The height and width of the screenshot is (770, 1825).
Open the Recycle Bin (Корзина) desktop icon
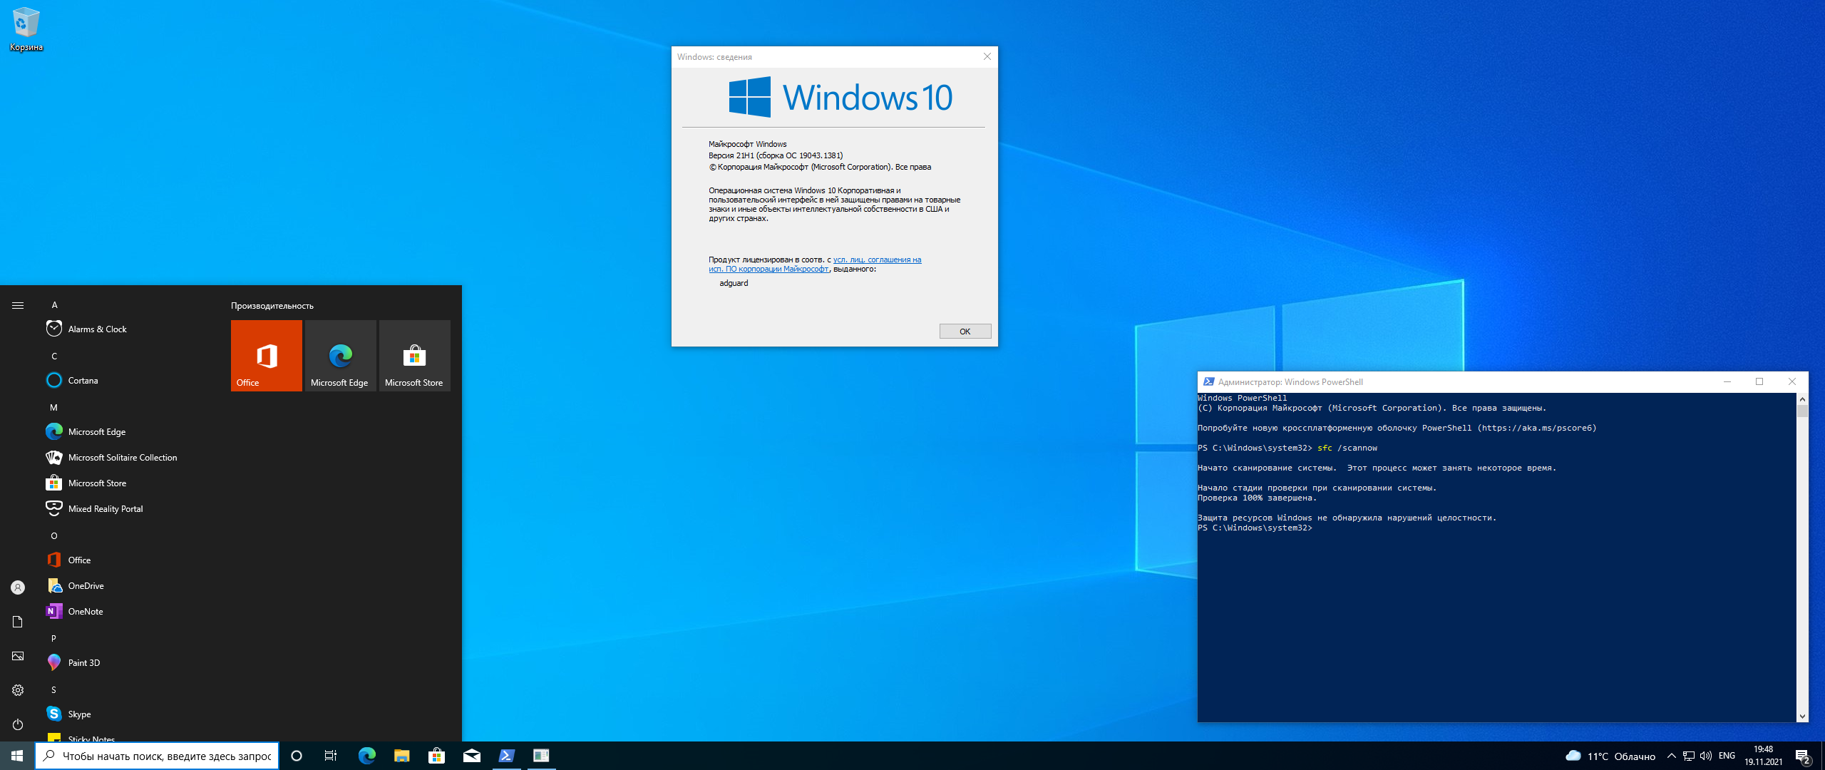coord(26,29)
